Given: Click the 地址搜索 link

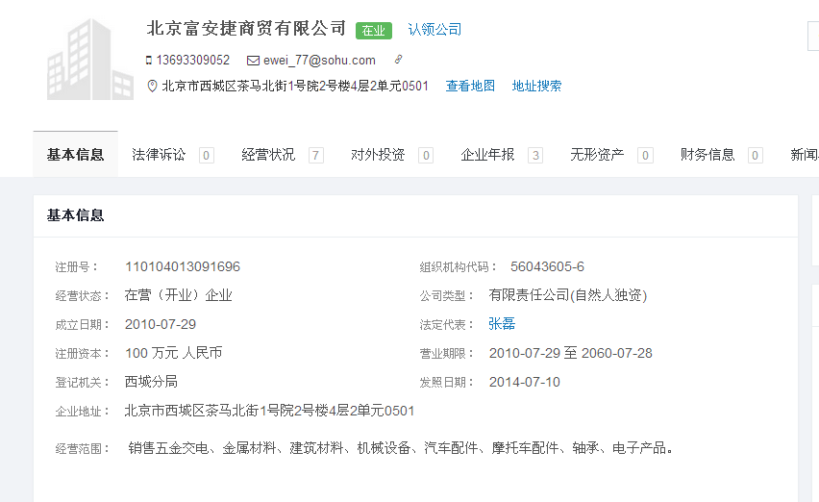Looking at the screenshot, I should click(536, 87).
